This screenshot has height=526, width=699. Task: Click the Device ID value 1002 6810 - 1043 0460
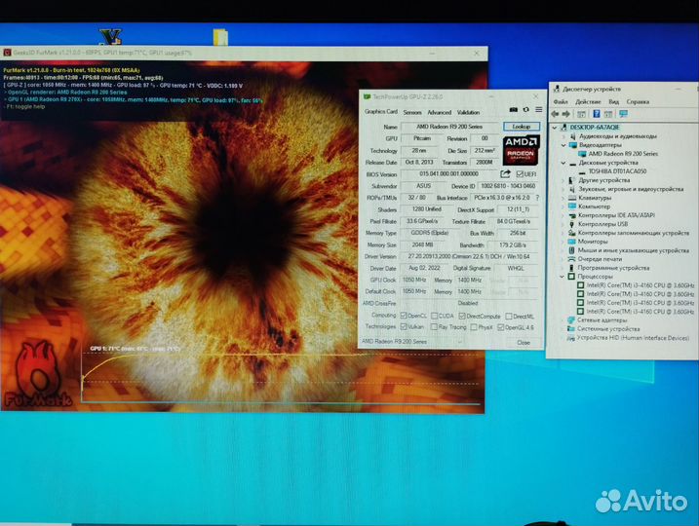tap(508, 186)
